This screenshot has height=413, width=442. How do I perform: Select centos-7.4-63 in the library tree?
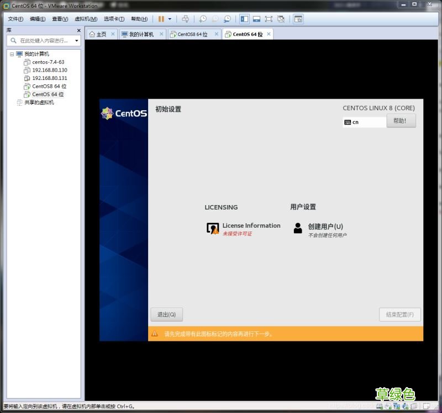coord(48,62)
